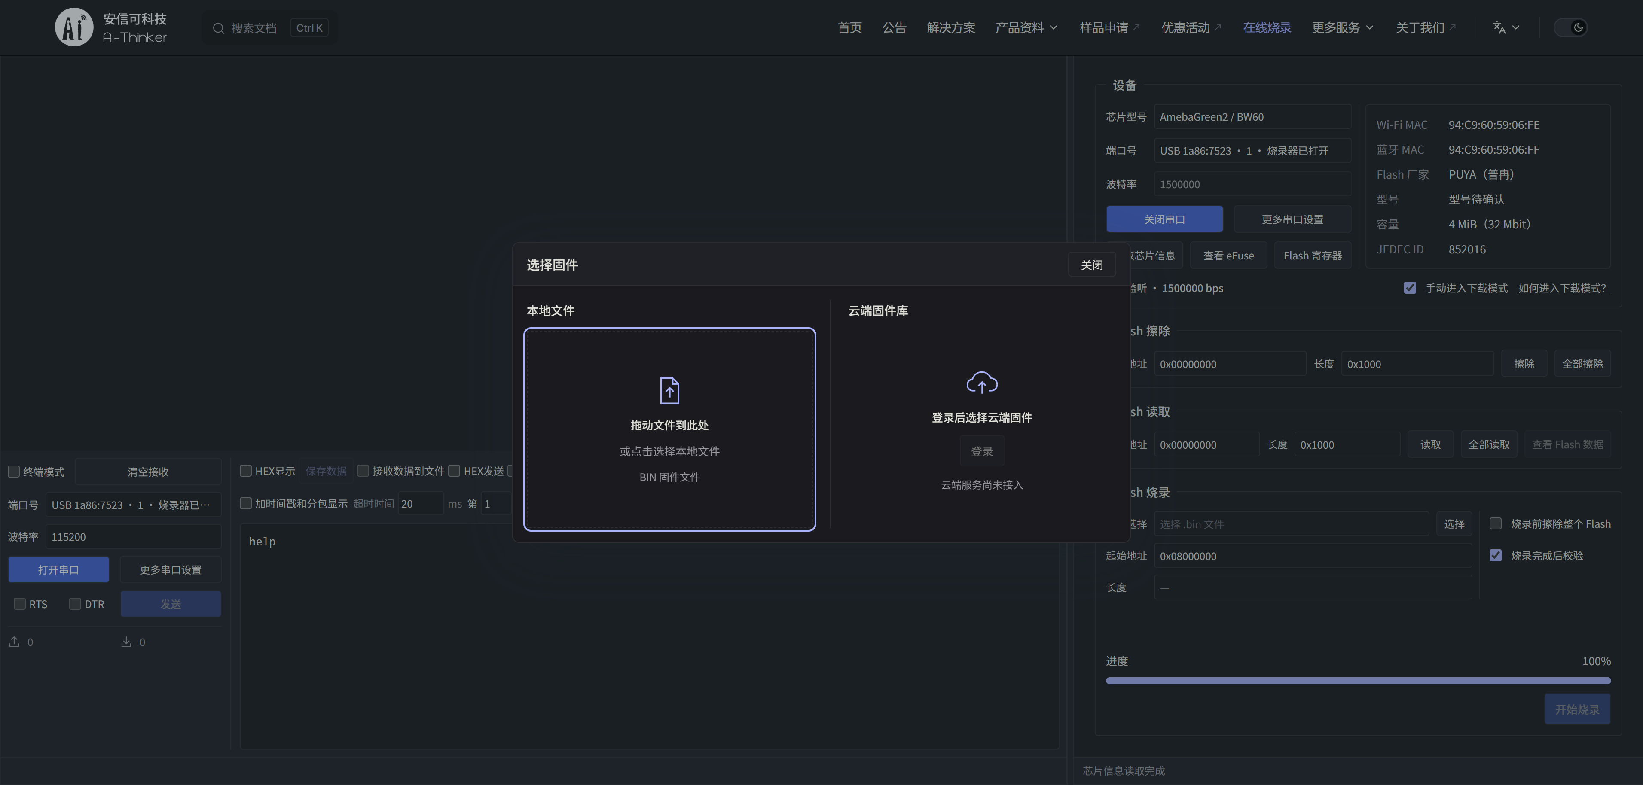This screenshot has height=785, width=1643.
Task: Click the 打开串口 button
Action: click(59, 569)
